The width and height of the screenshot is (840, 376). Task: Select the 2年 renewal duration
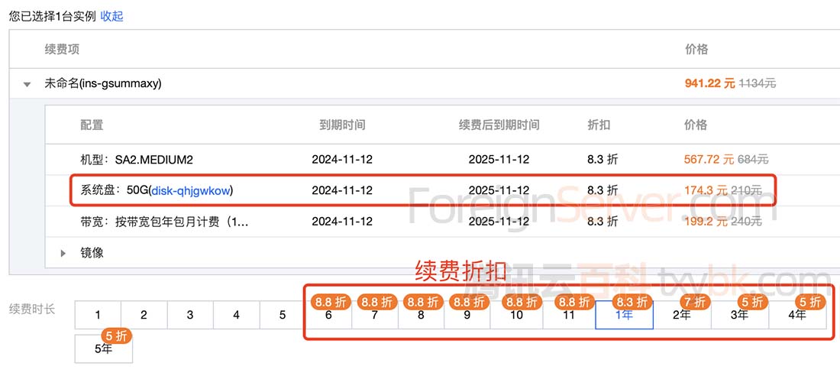(682, 315)
